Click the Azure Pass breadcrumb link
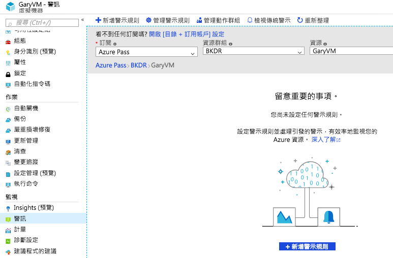This screenshot has height=258, width=393. (x=111, y=65)
